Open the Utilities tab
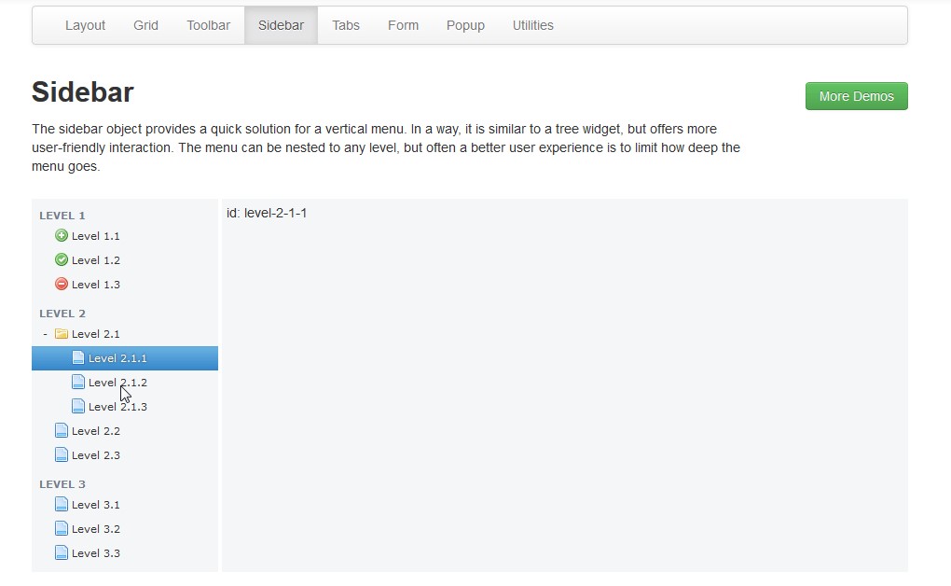This screenshot has height=586, width=951. (532, 25)
